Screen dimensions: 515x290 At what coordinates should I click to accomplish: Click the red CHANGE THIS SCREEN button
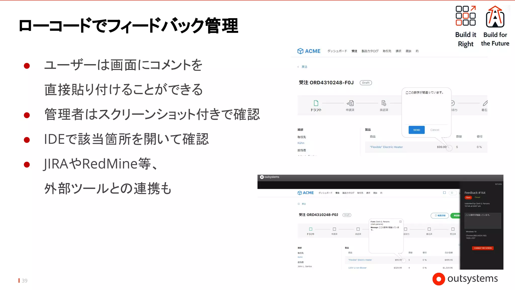coord(483,248)
